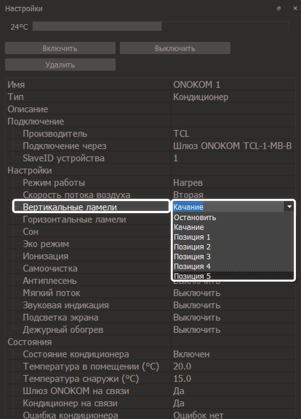Open the Режим работы value Нагрев

pos(188,183)
